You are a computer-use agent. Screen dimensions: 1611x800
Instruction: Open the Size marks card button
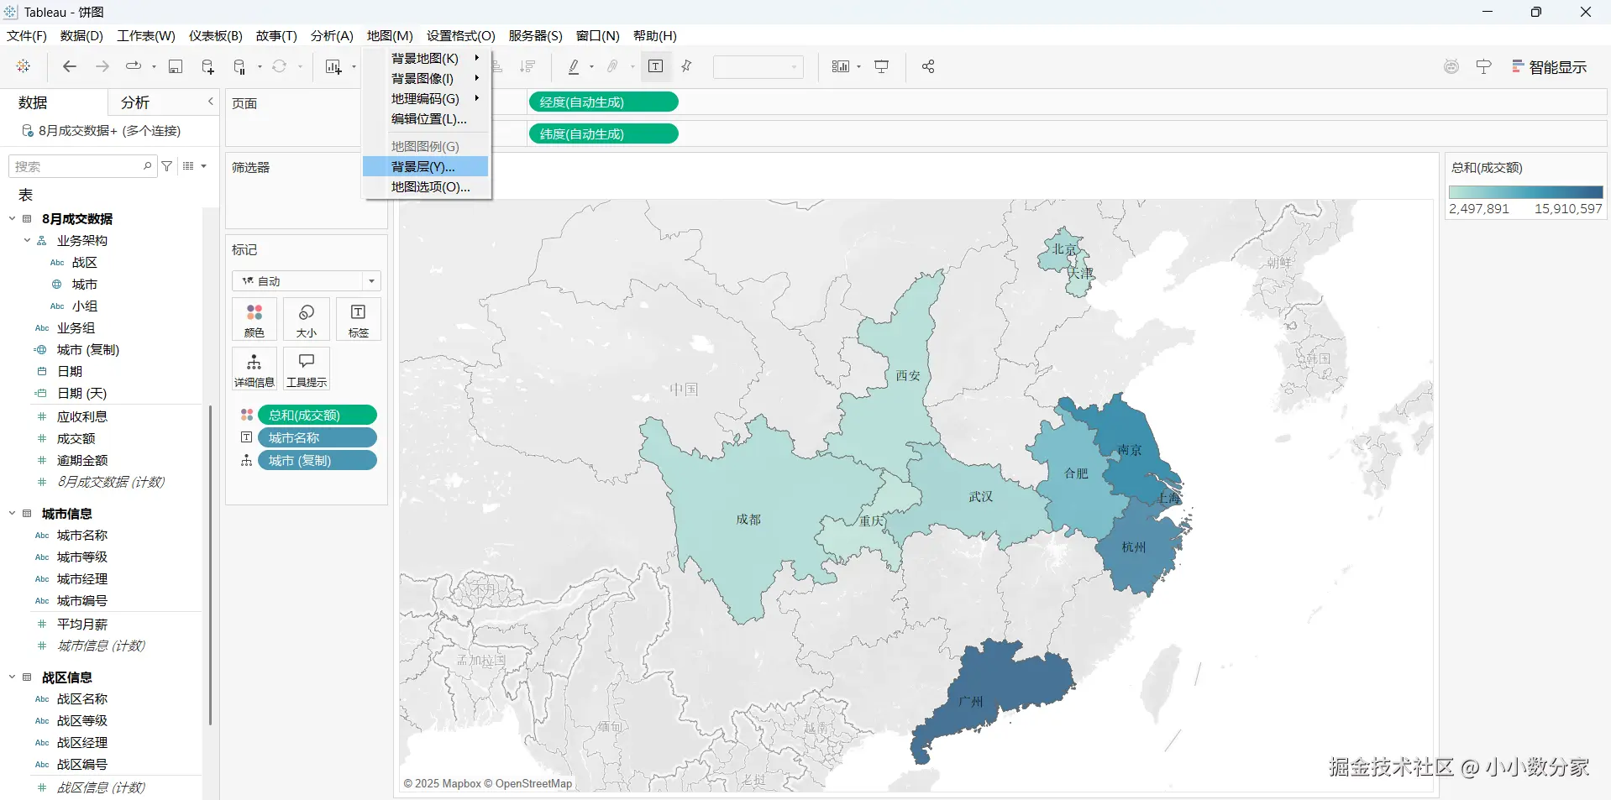307,320
